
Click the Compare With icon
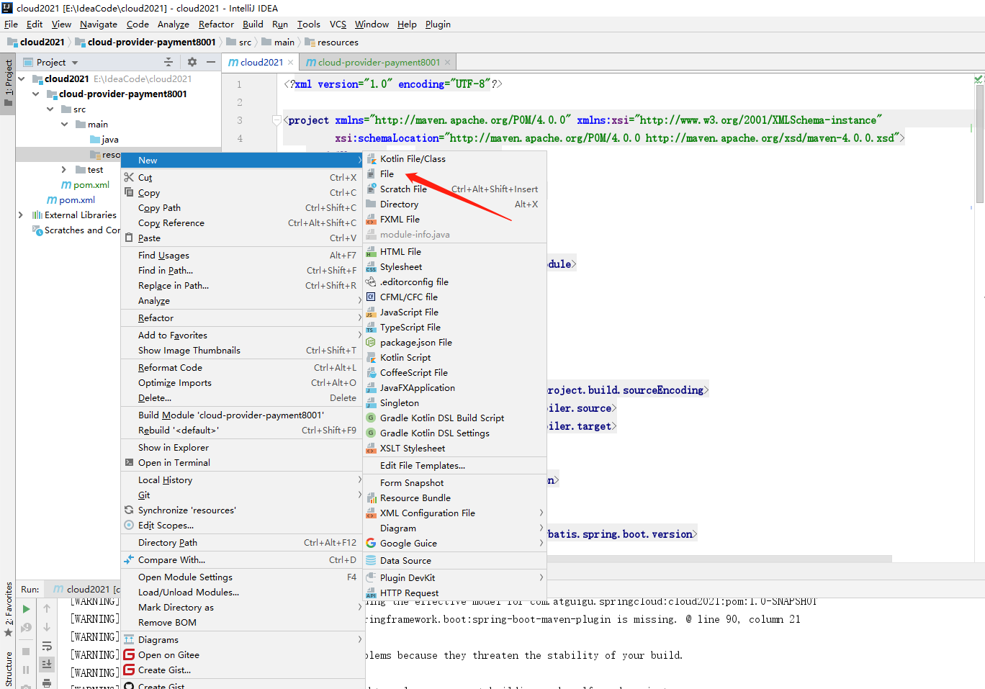[x=129, y=559]
